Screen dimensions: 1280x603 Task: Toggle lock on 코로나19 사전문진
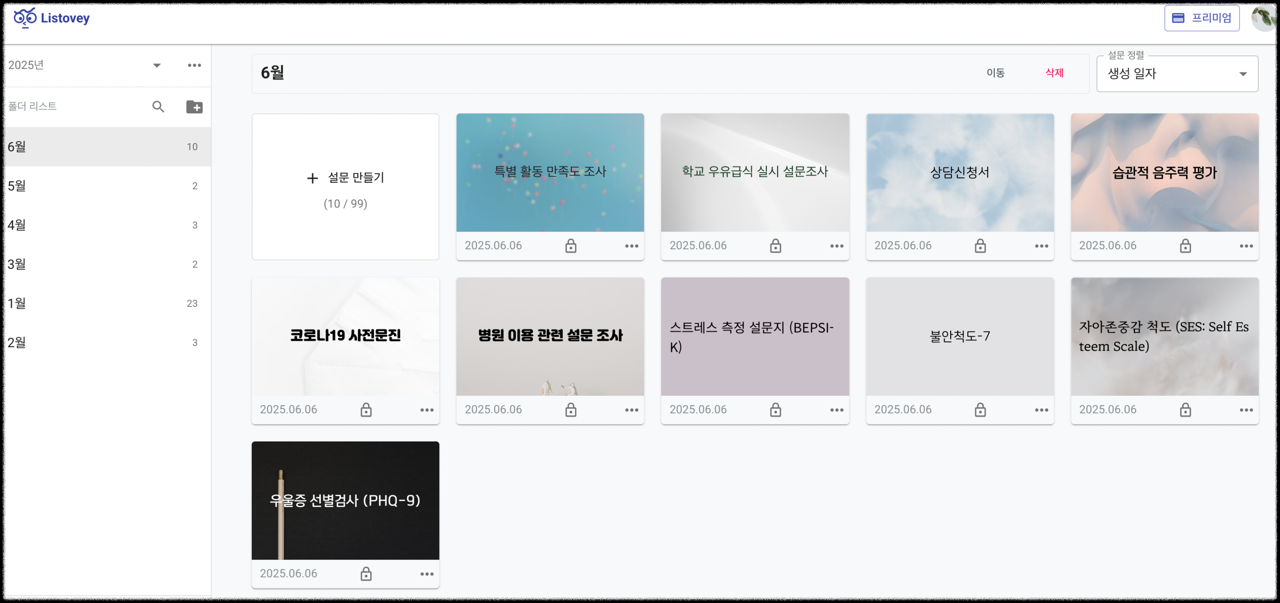click(366, 410)
